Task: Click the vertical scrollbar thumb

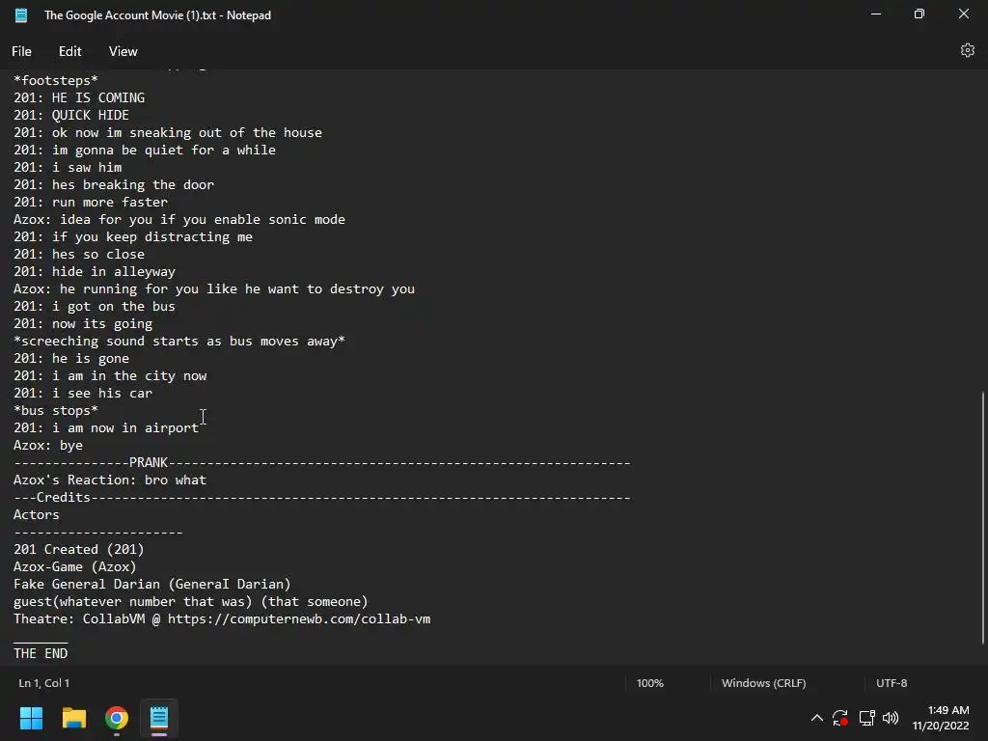Action: coord(982,518)
